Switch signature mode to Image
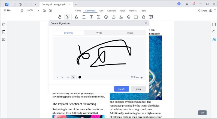This screenshot has height=119, width=218. coord(130,33)
